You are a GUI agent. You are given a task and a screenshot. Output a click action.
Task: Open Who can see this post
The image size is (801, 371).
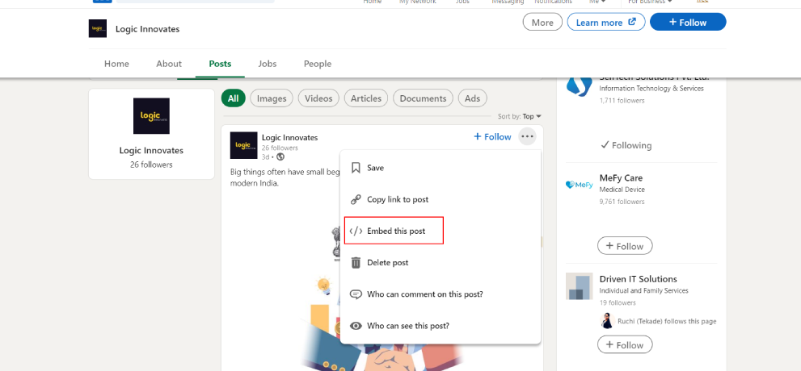click(x=441, y=326)
